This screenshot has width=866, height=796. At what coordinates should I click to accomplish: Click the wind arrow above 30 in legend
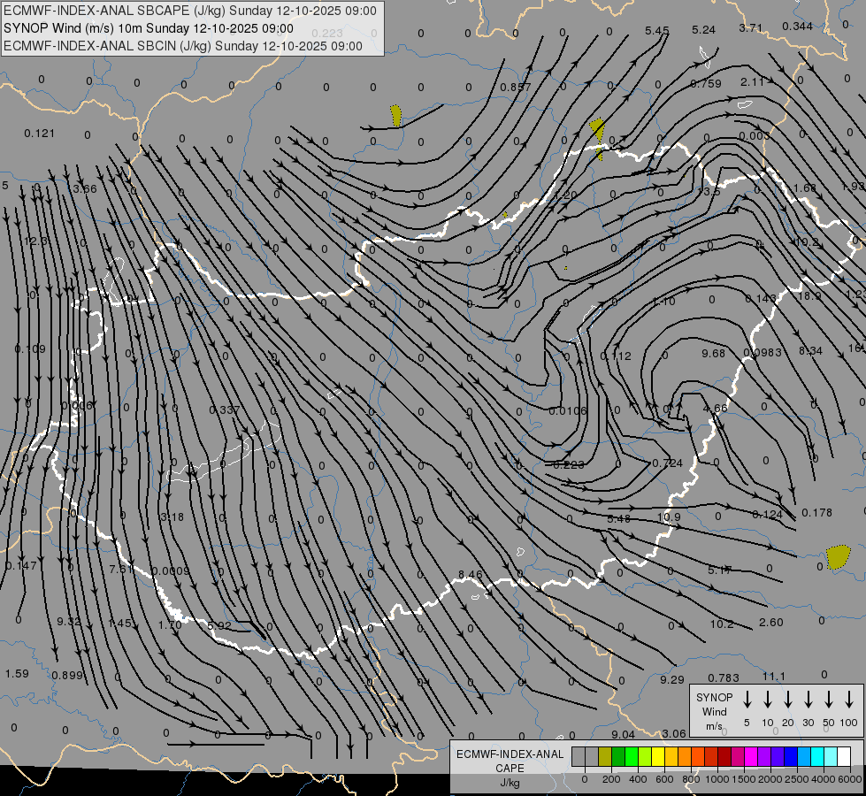(x=808, y=700)
